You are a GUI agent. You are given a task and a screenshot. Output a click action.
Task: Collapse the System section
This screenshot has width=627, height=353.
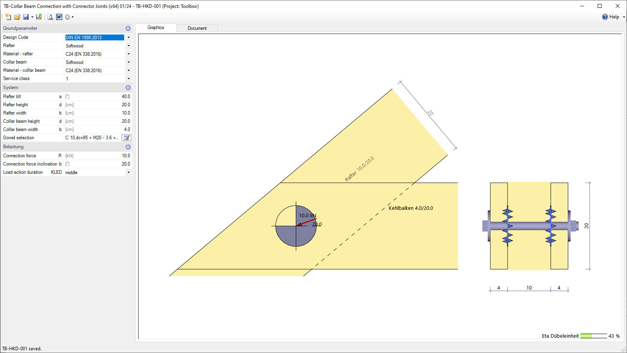click(x=128, y=88)
